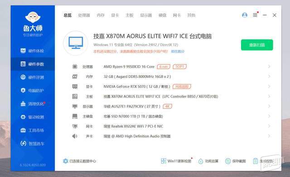Expand the PA279CRV display row chevron
This screenshot has height=177, width=290.
tap(269, 106)
